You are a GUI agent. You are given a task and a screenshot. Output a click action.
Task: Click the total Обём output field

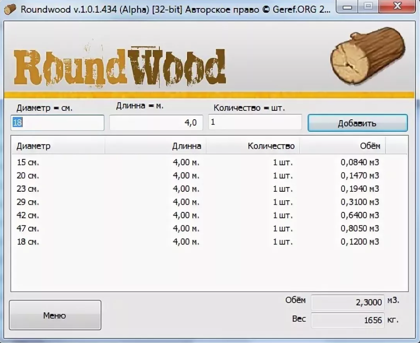point(348,303)
